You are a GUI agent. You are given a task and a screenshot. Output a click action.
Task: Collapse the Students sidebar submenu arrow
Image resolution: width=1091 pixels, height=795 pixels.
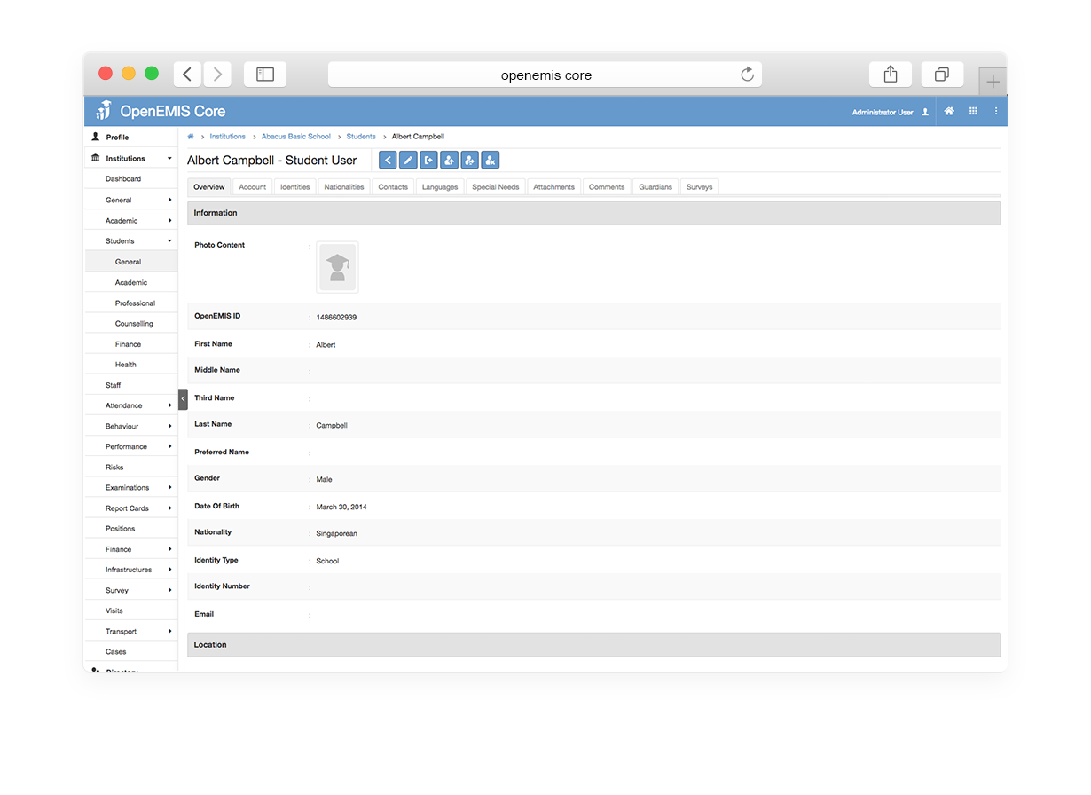(x=169, y=241)
